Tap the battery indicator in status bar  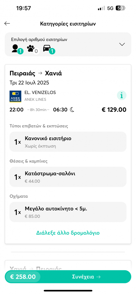pyautogui.click(x=121, y=8)
